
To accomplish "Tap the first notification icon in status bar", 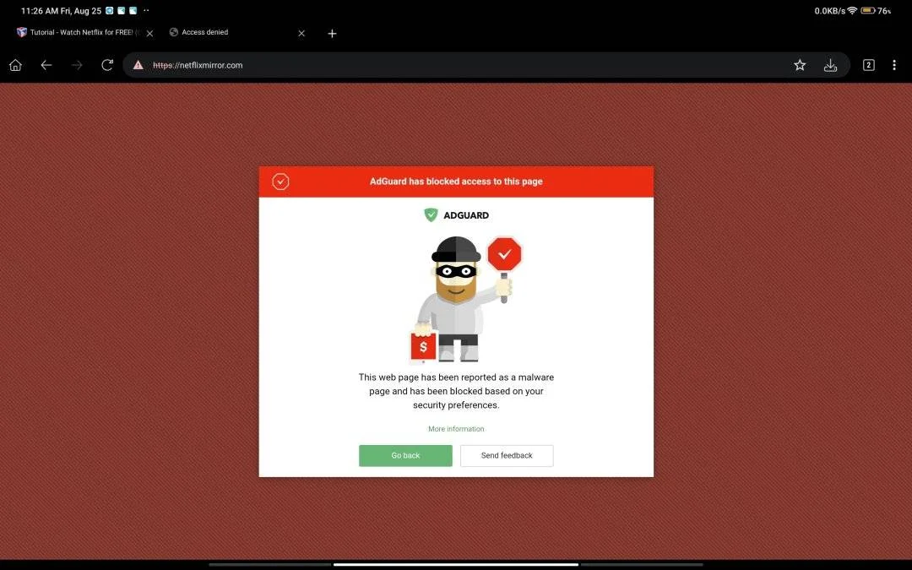I will click(x=109, y=10).
